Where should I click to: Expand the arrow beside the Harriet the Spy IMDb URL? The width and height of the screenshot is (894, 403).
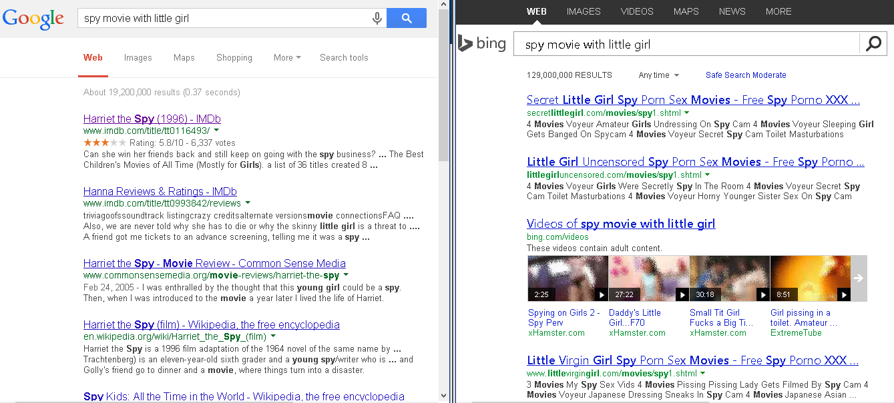coord(216,131)
